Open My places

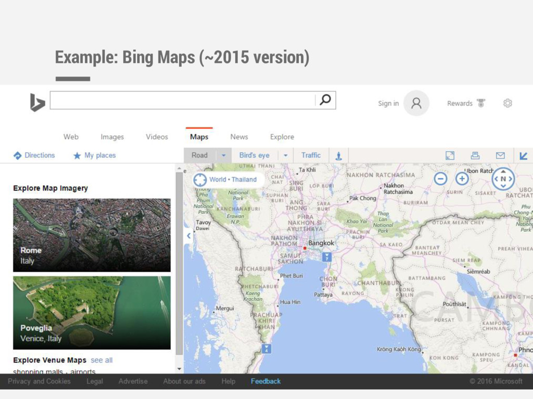(95, 155)
